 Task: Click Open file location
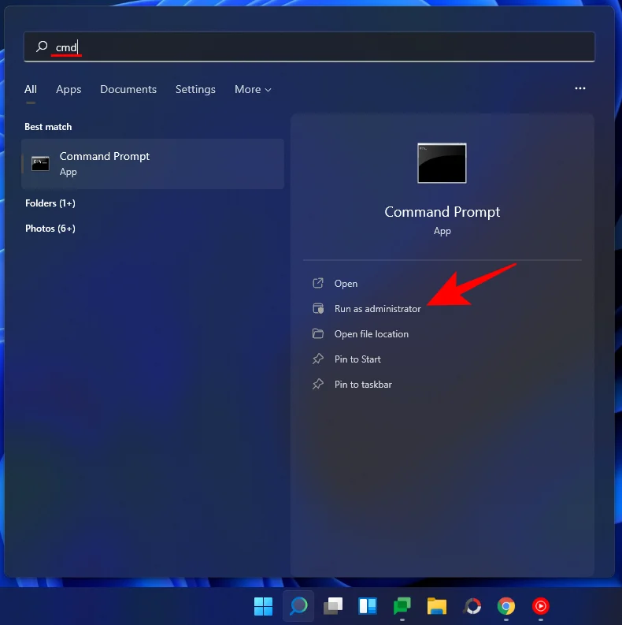pos(371,334)
